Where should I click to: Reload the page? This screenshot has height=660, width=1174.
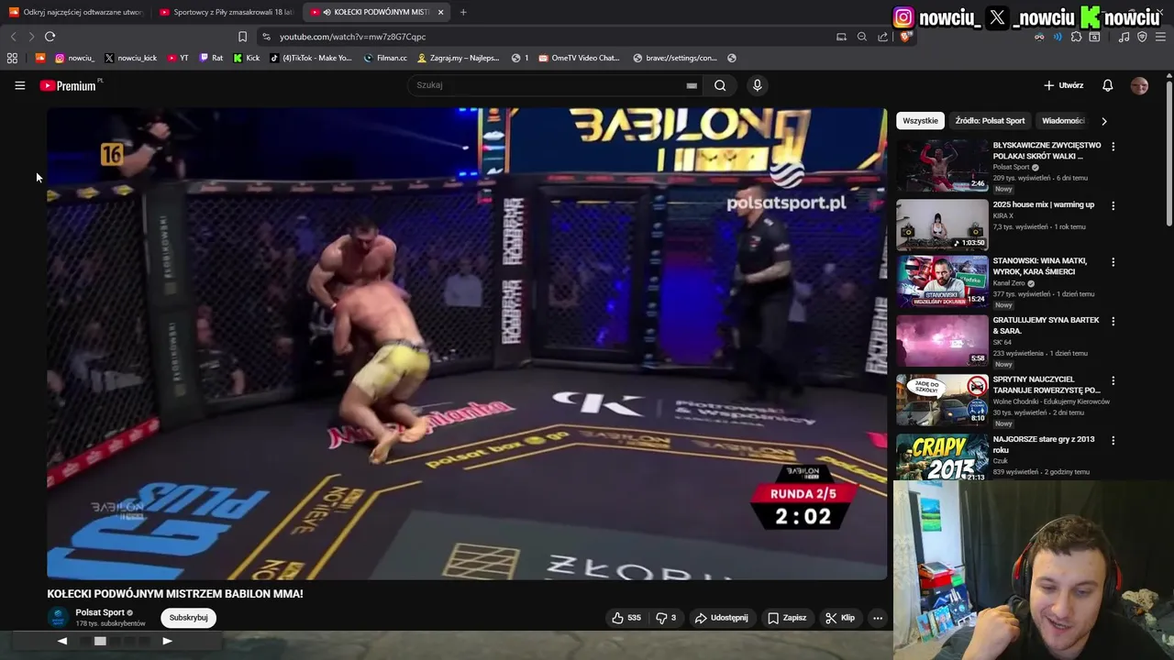(x=50, y=37)
